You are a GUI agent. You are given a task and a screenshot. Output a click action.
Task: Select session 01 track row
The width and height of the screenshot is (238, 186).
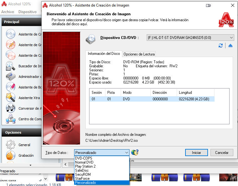152,99
